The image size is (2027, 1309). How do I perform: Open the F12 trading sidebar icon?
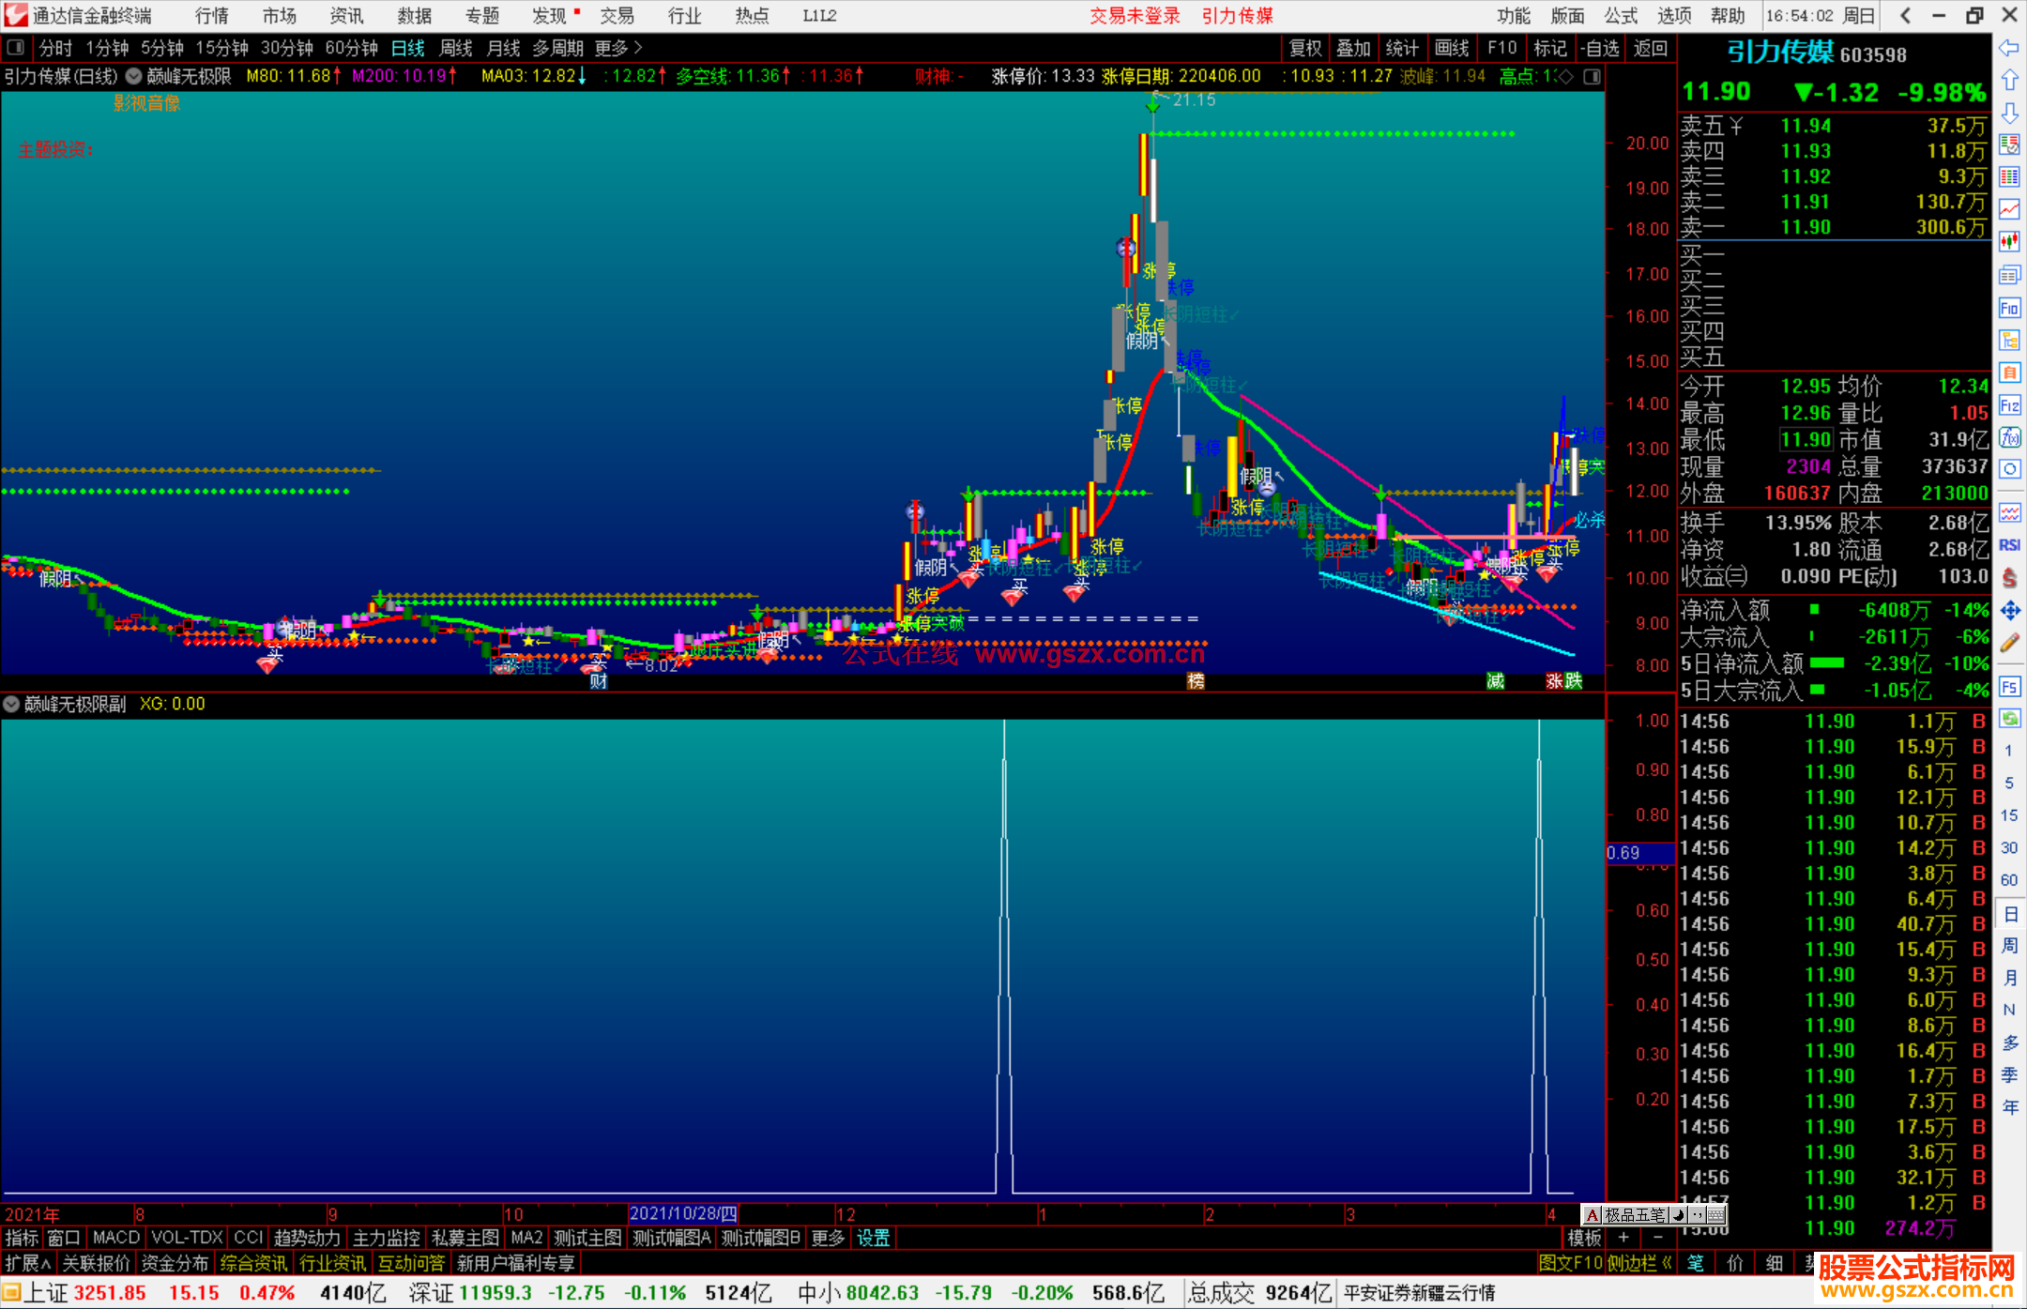[2009, 405]
